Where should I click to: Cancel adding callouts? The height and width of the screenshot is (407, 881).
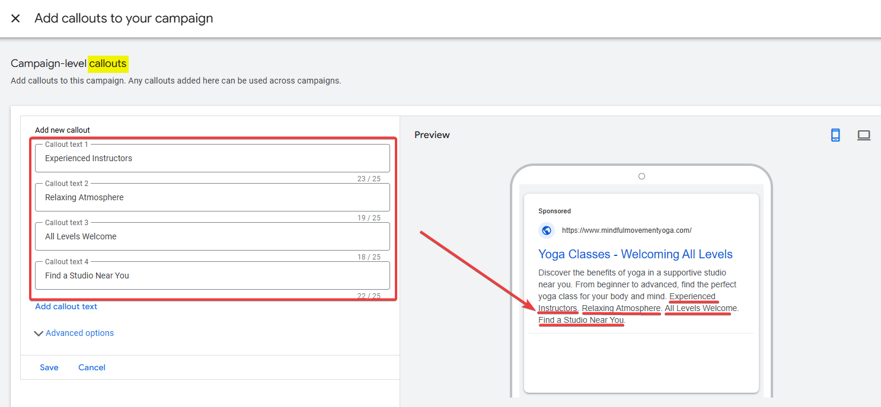pyautogui.click(x=91, y=367)
